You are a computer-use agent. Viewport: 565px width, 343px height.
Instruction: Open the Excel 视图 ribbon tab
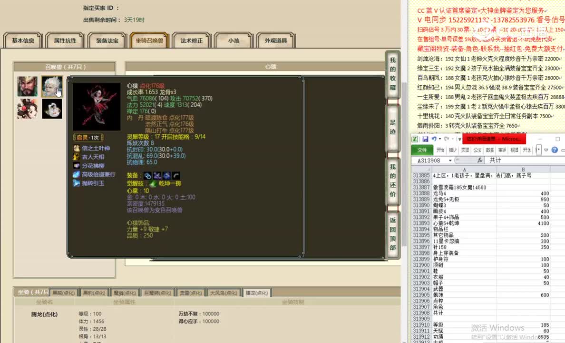coord(515,150)
